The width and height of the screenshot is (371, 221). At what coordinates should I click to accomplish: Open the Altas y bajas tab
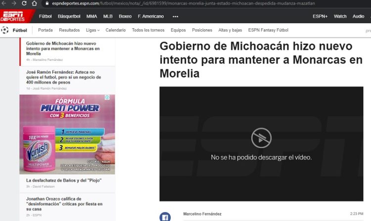click(x=230, y=30)
